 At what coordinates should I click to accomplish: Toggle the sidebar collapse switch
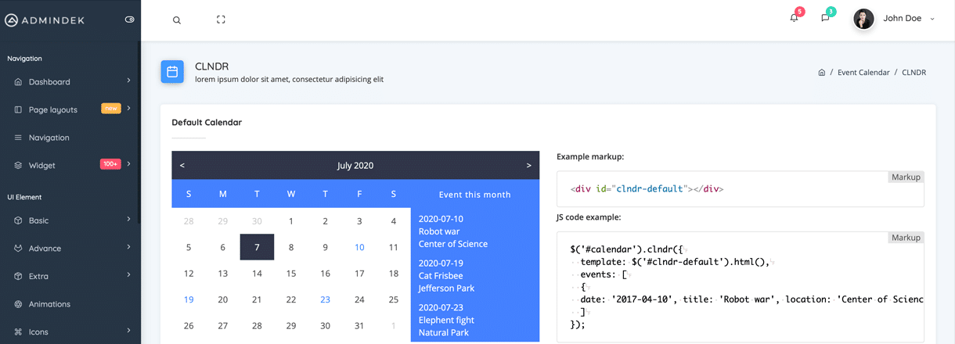(x=130, y=20)
